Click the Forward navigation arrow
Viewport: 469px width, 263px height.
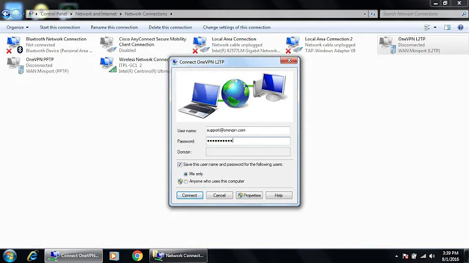pyautogui.click(x=16, y=14)
